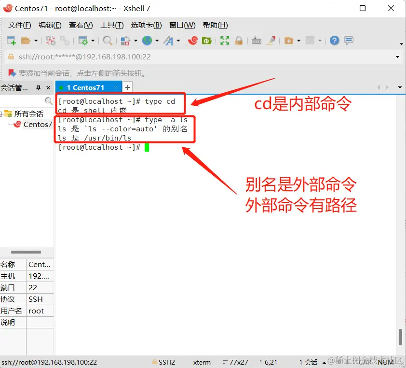Click the 名称 property value Cent...

pyautogui.click(x=40, y=265)
